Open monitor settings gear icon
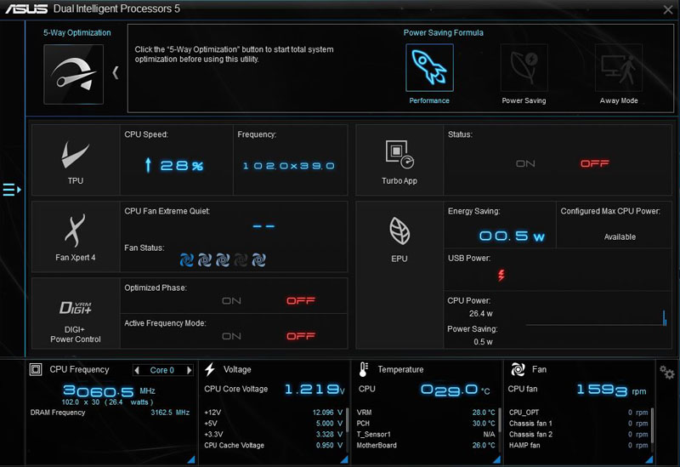This screenshot has height=467, width=680. click(667, 373)
